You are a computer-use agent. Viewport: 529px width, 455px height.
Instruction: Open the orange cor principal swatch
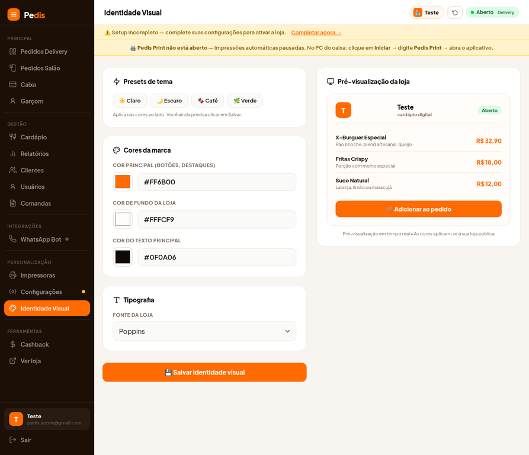point(123,182)
